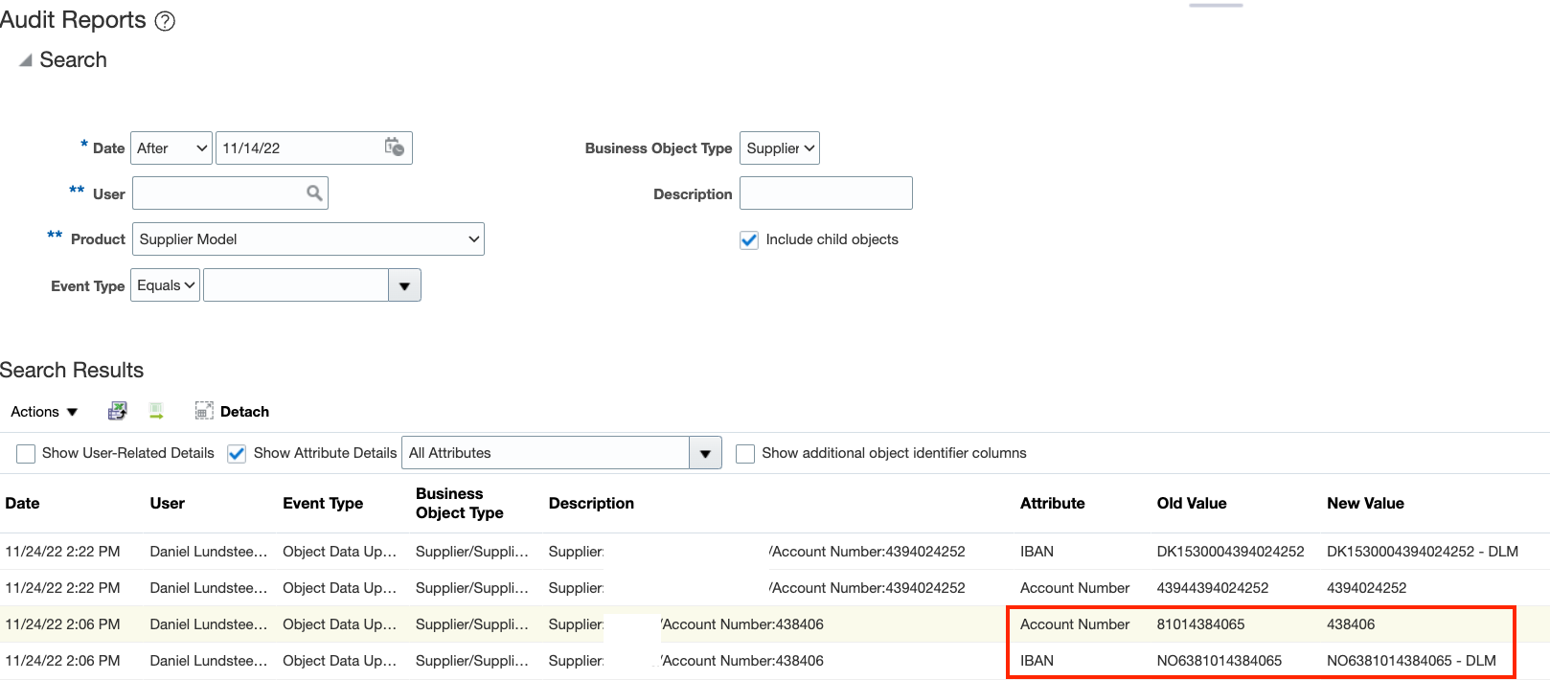The image size is (1550, 680).
Task: Click the User search magnifier icon
Action: point(314,193)
